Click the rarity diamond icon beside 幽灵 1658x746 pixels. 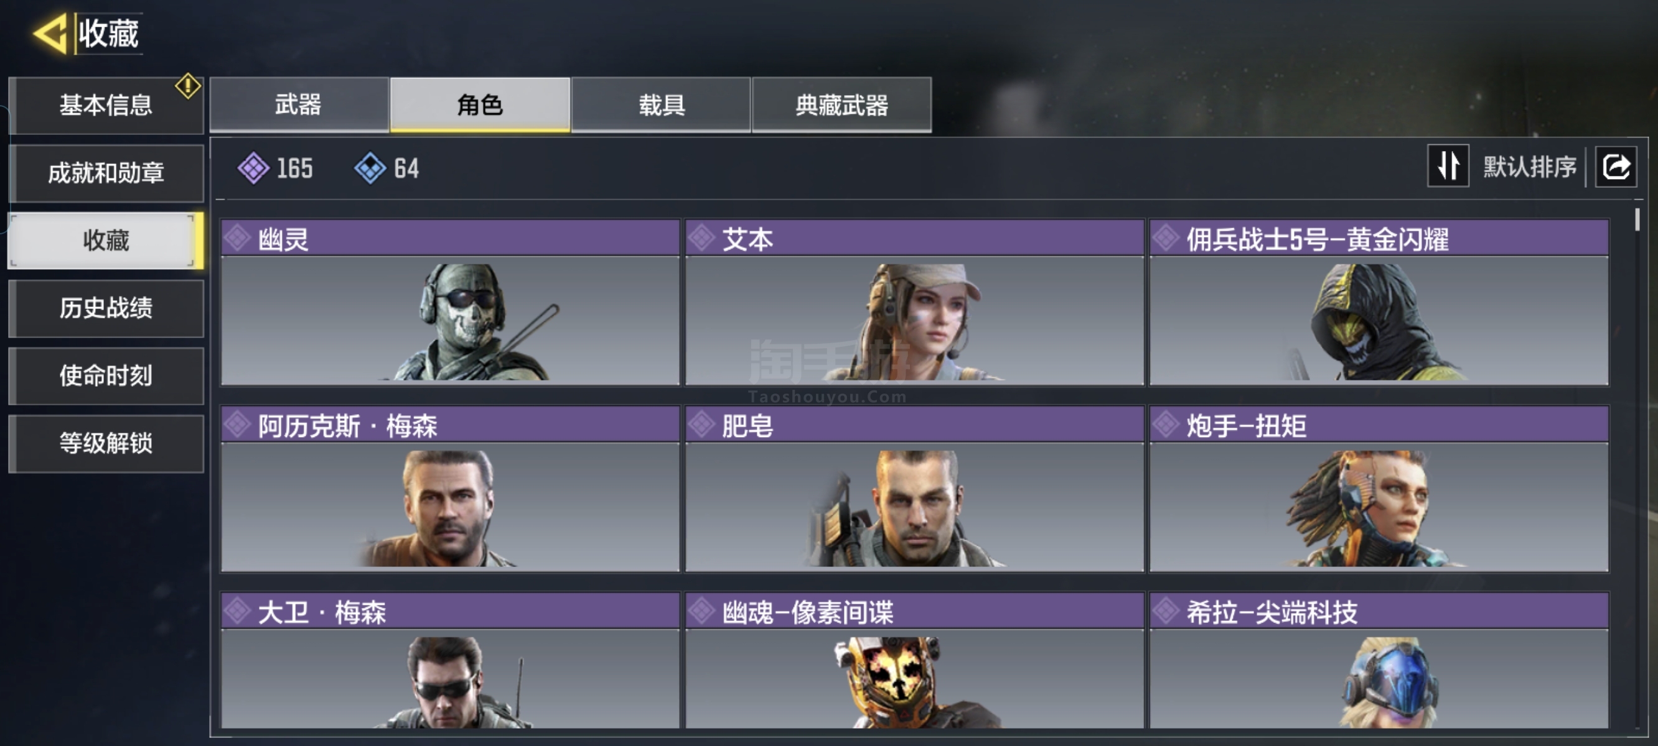pyautogui.click(x=238, y=238)
